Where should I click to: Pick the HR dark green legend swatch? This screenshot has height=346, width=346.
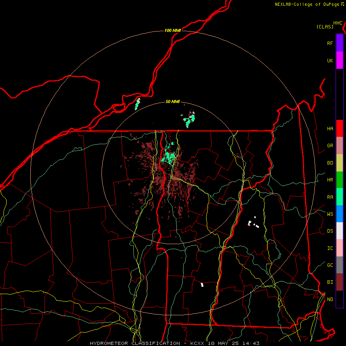pos(339,180)
